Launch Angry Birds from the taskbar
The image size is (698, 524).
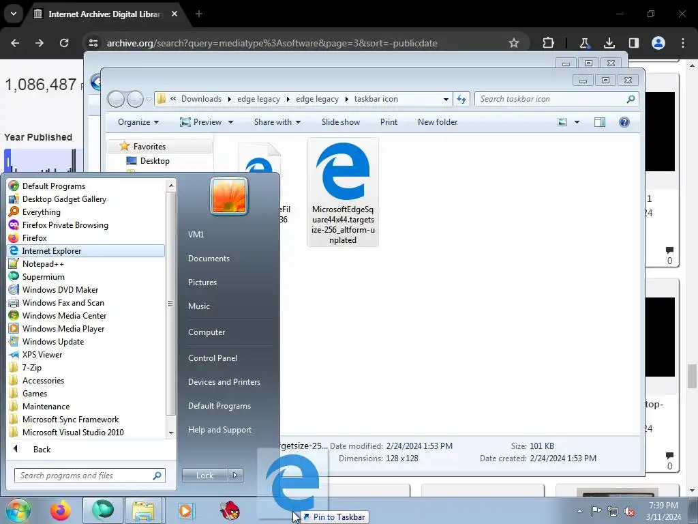point(230,510)
